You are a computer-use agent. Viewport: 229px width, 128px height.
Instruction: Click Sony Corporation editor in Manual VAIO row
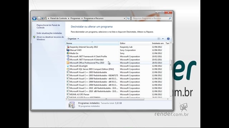click(128, 50)
